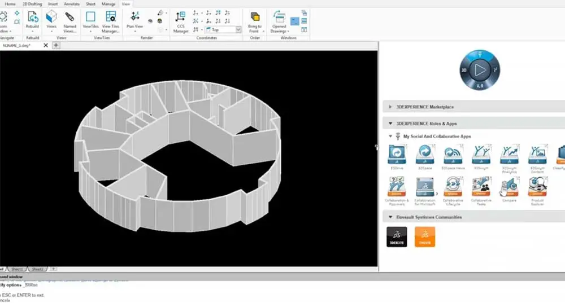Click the 3D quadrant of the compass
Image resolution: width=565 pixels, height=303 pixels.
[464, 70]
